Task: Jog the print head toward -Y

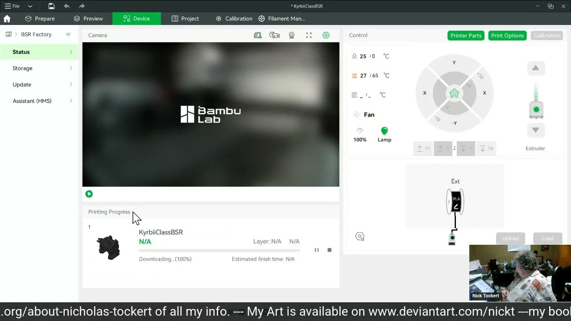Action: point(454,123)
